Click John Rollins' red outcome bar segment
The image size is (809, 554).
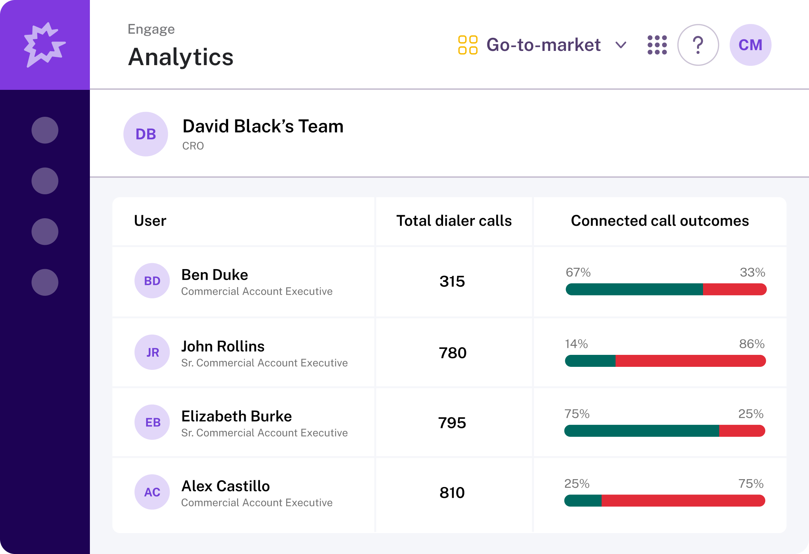pos(690,361)
